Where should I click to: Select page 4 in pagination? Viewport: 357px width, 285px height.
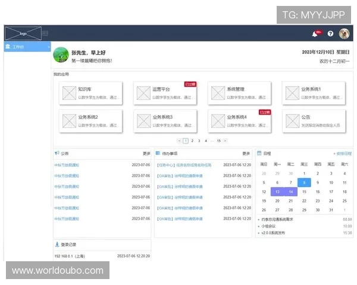pyautogui.click(x=206, y=141)
